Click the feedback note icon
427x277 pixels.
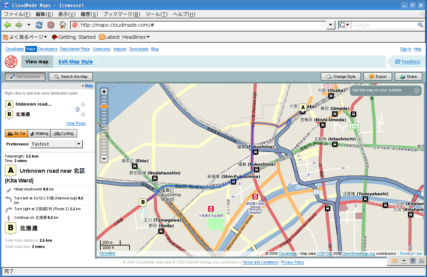[398, 62]
